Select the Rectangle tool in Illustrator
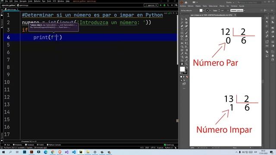 point(182,33)
